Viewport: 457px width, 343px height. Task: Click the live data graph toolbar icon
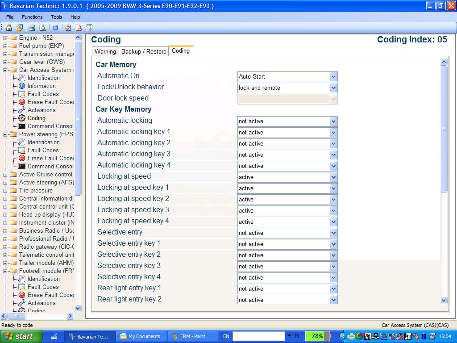tap(89, 28)
